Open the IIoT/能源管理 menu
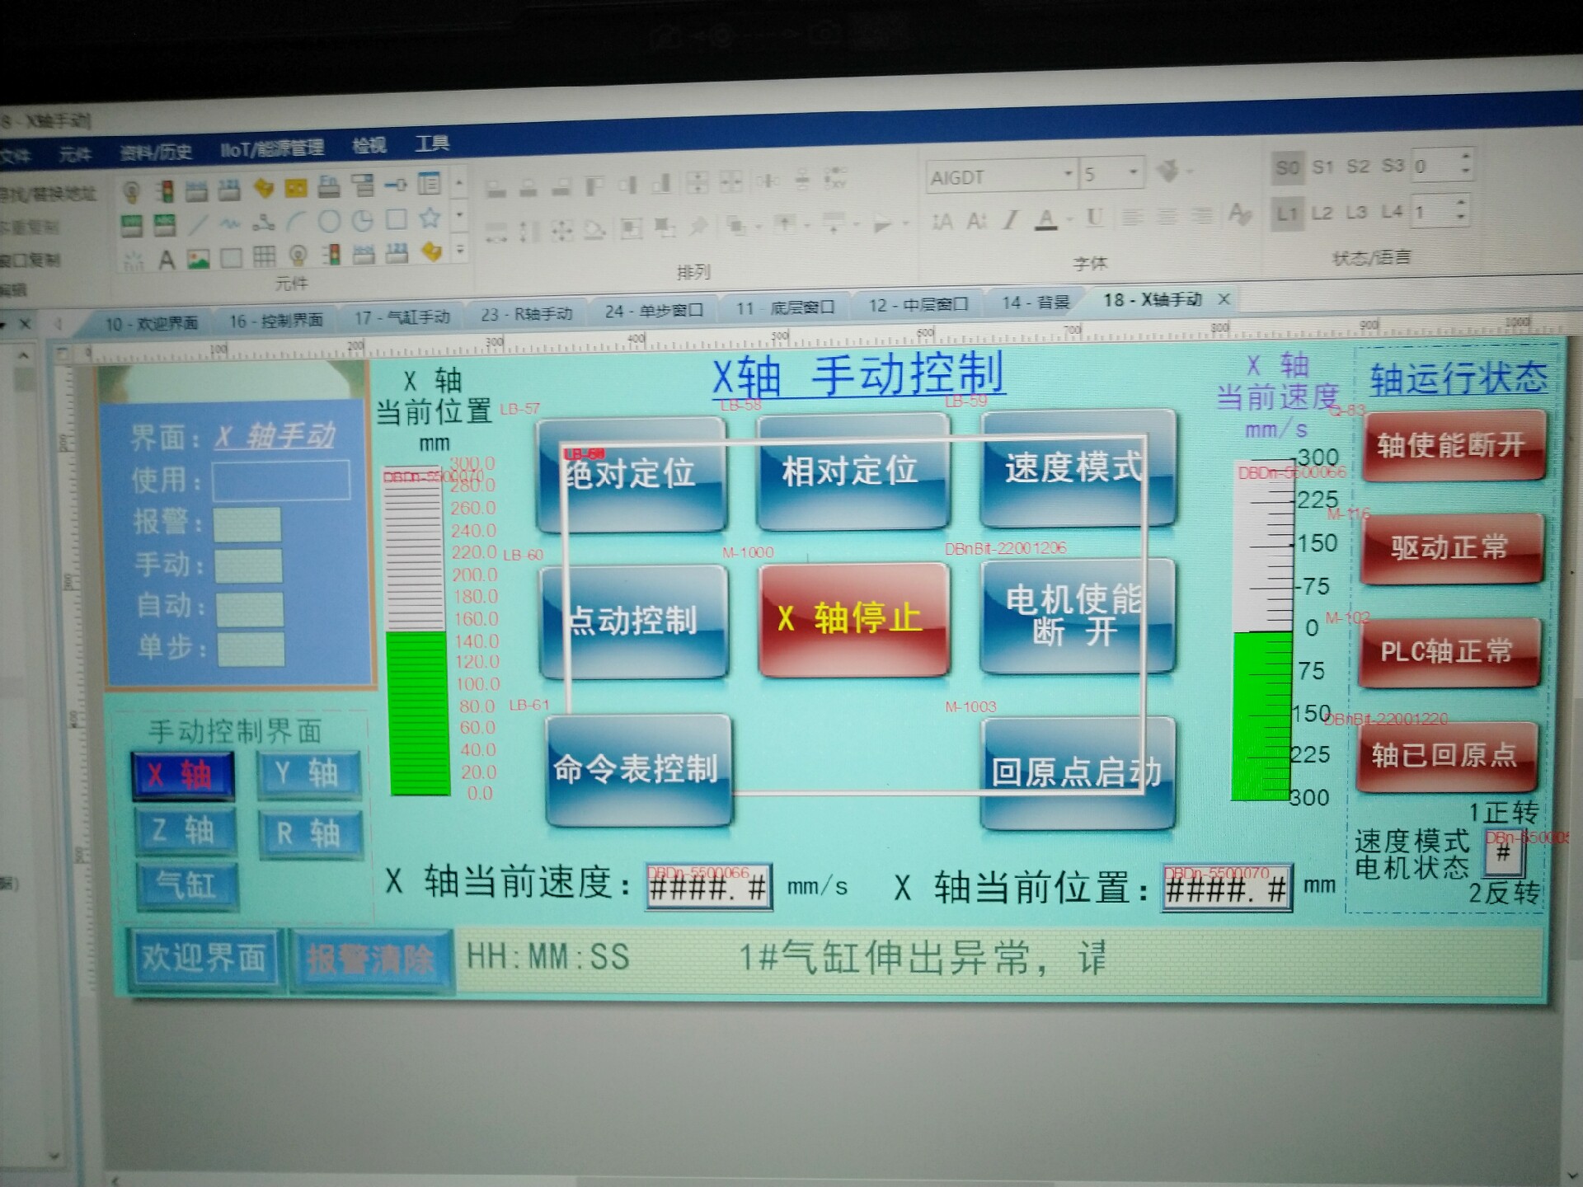1583x1187 pixels. click(271, 148)
